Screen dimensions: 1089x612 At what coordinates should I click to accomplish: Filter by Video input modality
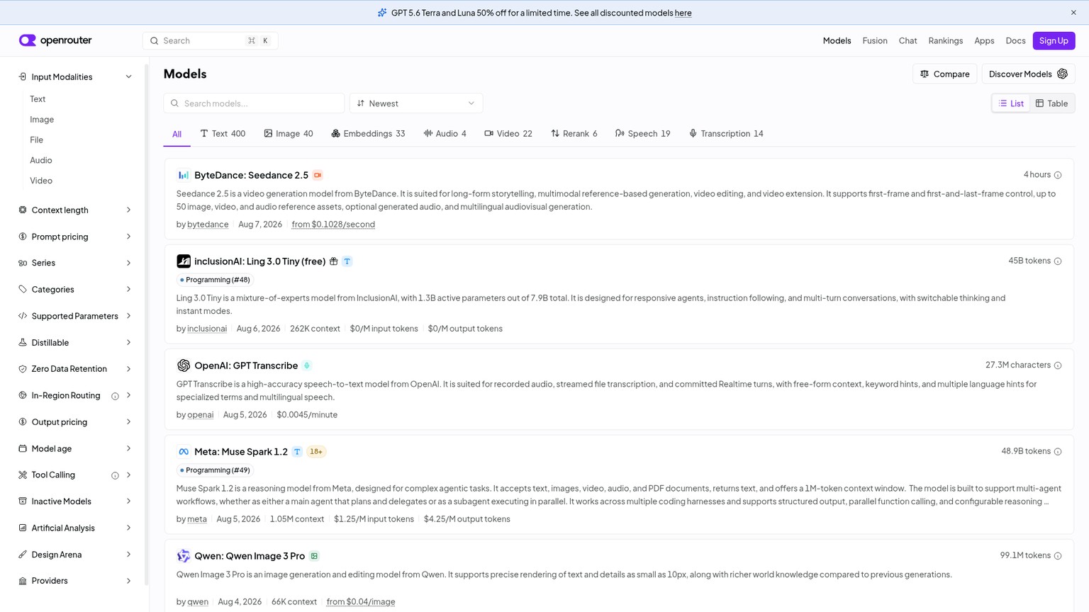41,181
